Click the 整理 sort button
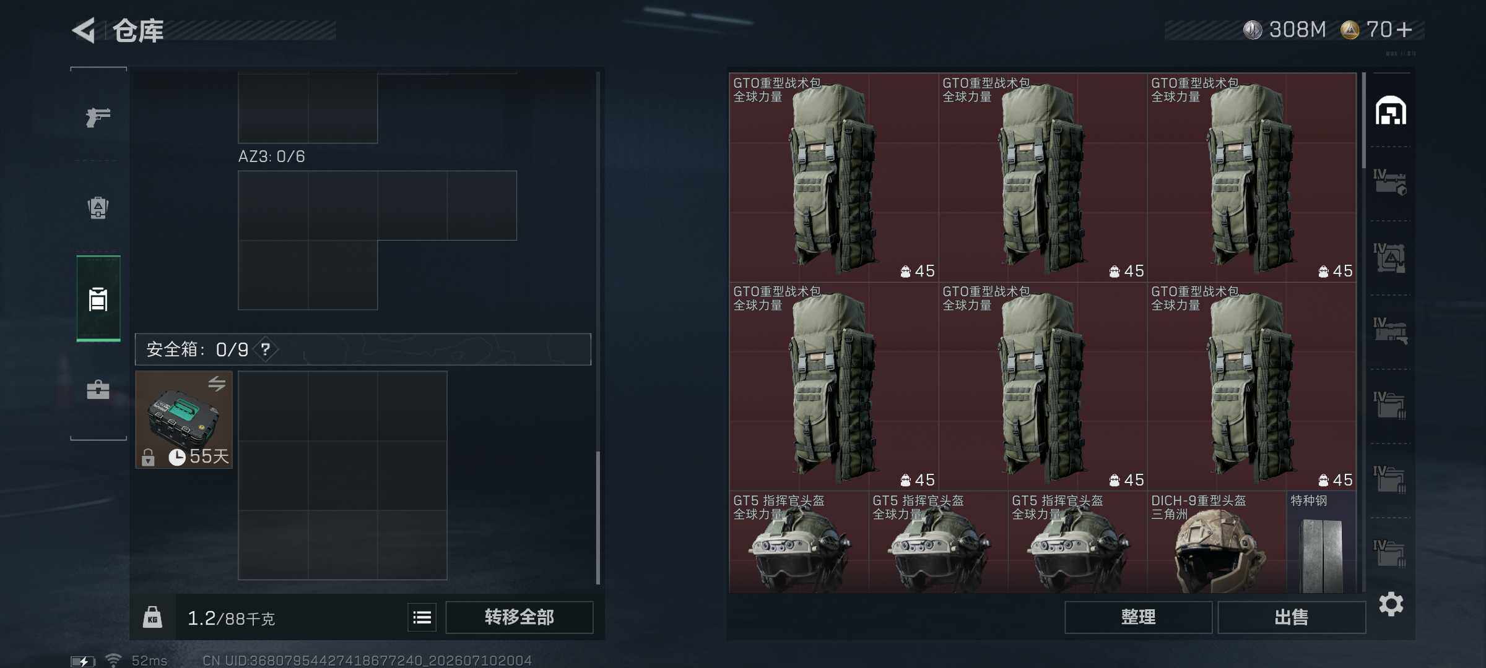The image size is (1486, 668). (1138, 617)
